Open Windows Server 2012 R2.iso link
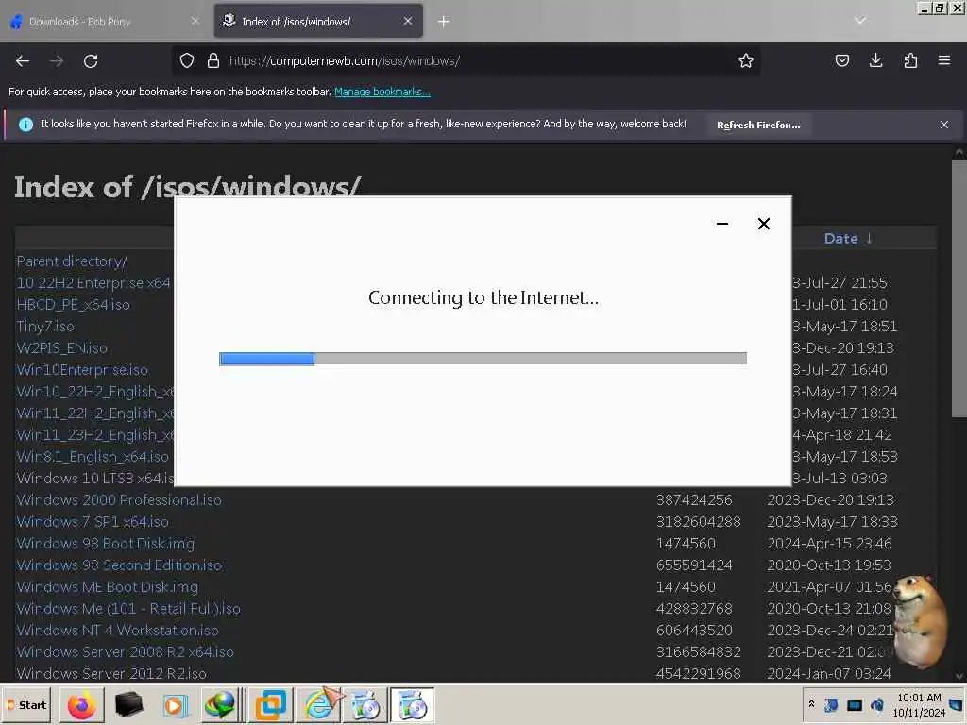The image size is (967, 725). point(111,673)
